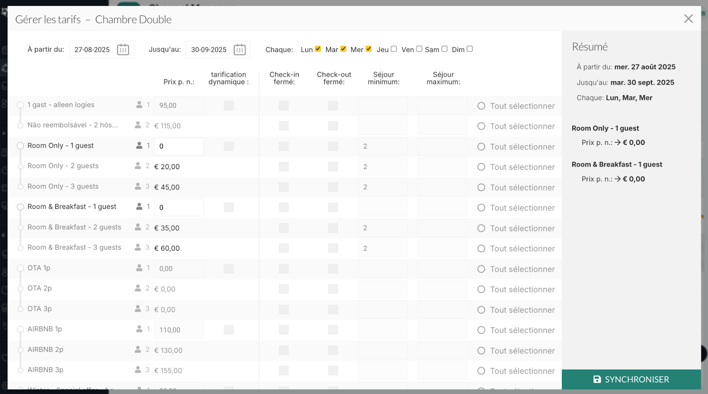Enable the Jeu weekday checkbox

[x=394, y=49]
